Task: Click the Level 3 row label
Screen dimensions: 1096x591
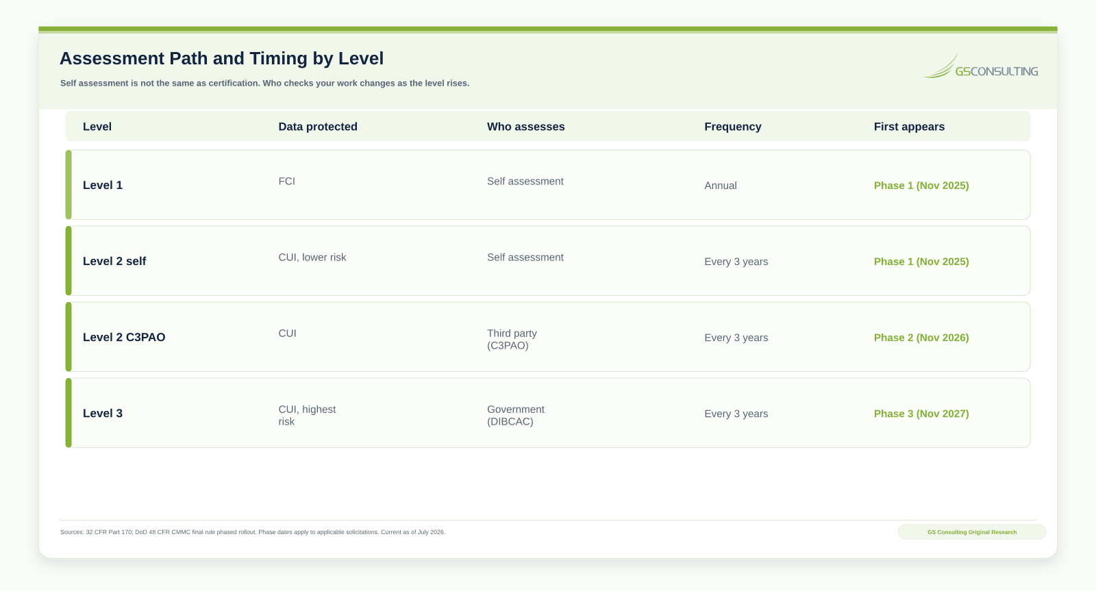Action: pyautogui.click(x=103, y=413)
